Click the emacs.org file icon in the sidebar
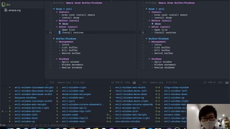The image size is (230, 129). coord(6,10)
